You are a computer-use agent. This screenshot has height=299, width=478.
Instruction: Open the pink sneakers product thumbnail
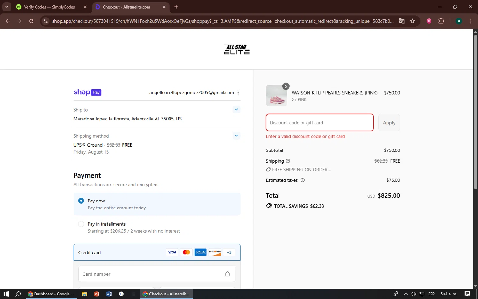[x=276, y=95]
